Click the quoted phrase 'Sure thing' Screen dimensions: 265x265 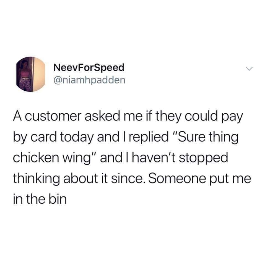(207, 137)
